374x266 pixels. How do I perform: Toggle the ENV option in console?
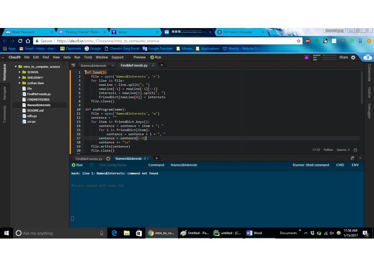click(x=355, y=165)
